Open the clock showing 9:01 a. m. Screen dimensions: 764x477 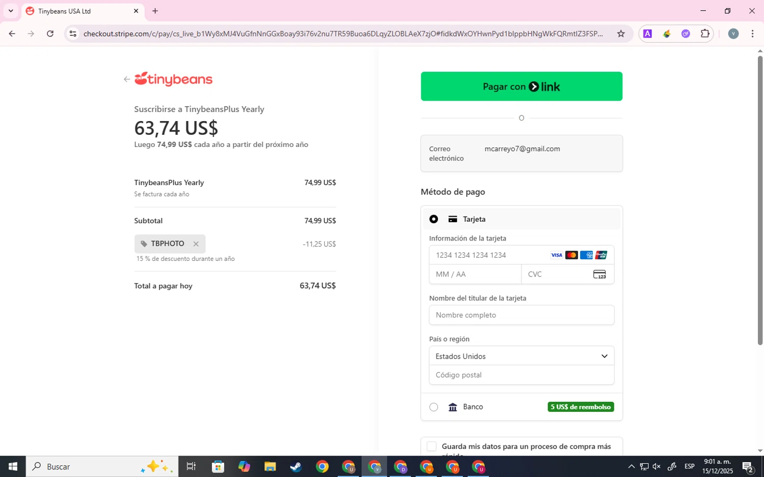(x=718, y=466)
